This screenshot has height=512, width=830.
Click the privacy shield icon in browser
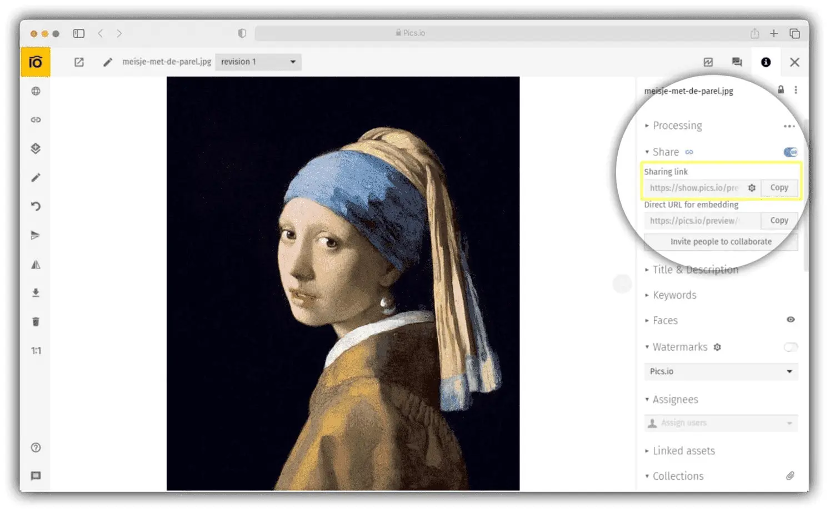click(x=242, y=33)
